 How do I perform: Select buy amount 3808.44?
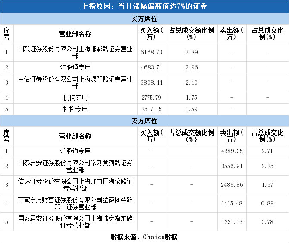tap(151, 82)
